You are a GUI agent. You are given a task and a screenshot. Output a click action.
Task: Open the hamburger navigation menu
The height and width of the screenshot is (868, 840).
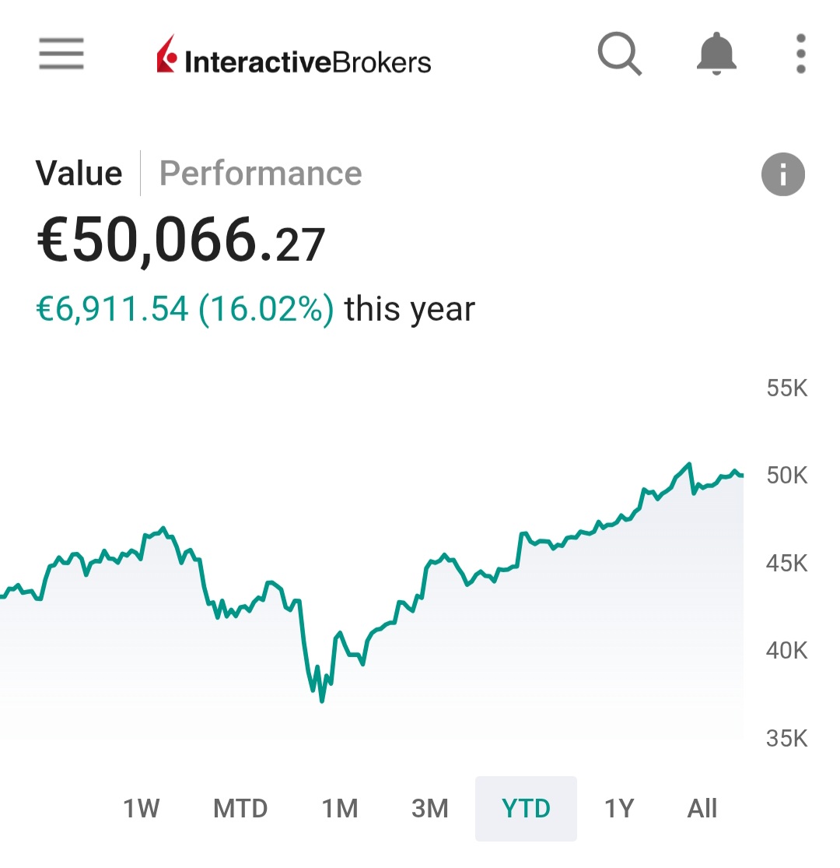coord(61,54)
